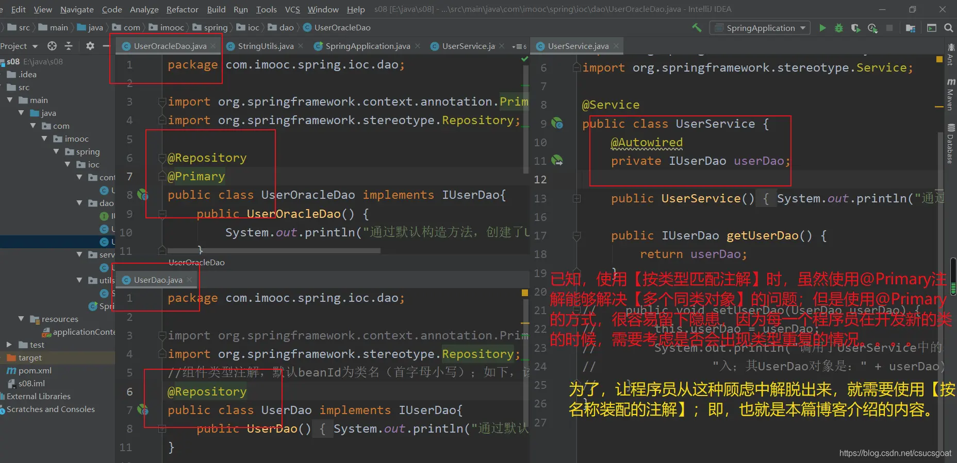Viewport: 957px width, 463px height.
Task: Click Spring bean gutter icon beside UserOracleDao class
Action: pos(143,195)
